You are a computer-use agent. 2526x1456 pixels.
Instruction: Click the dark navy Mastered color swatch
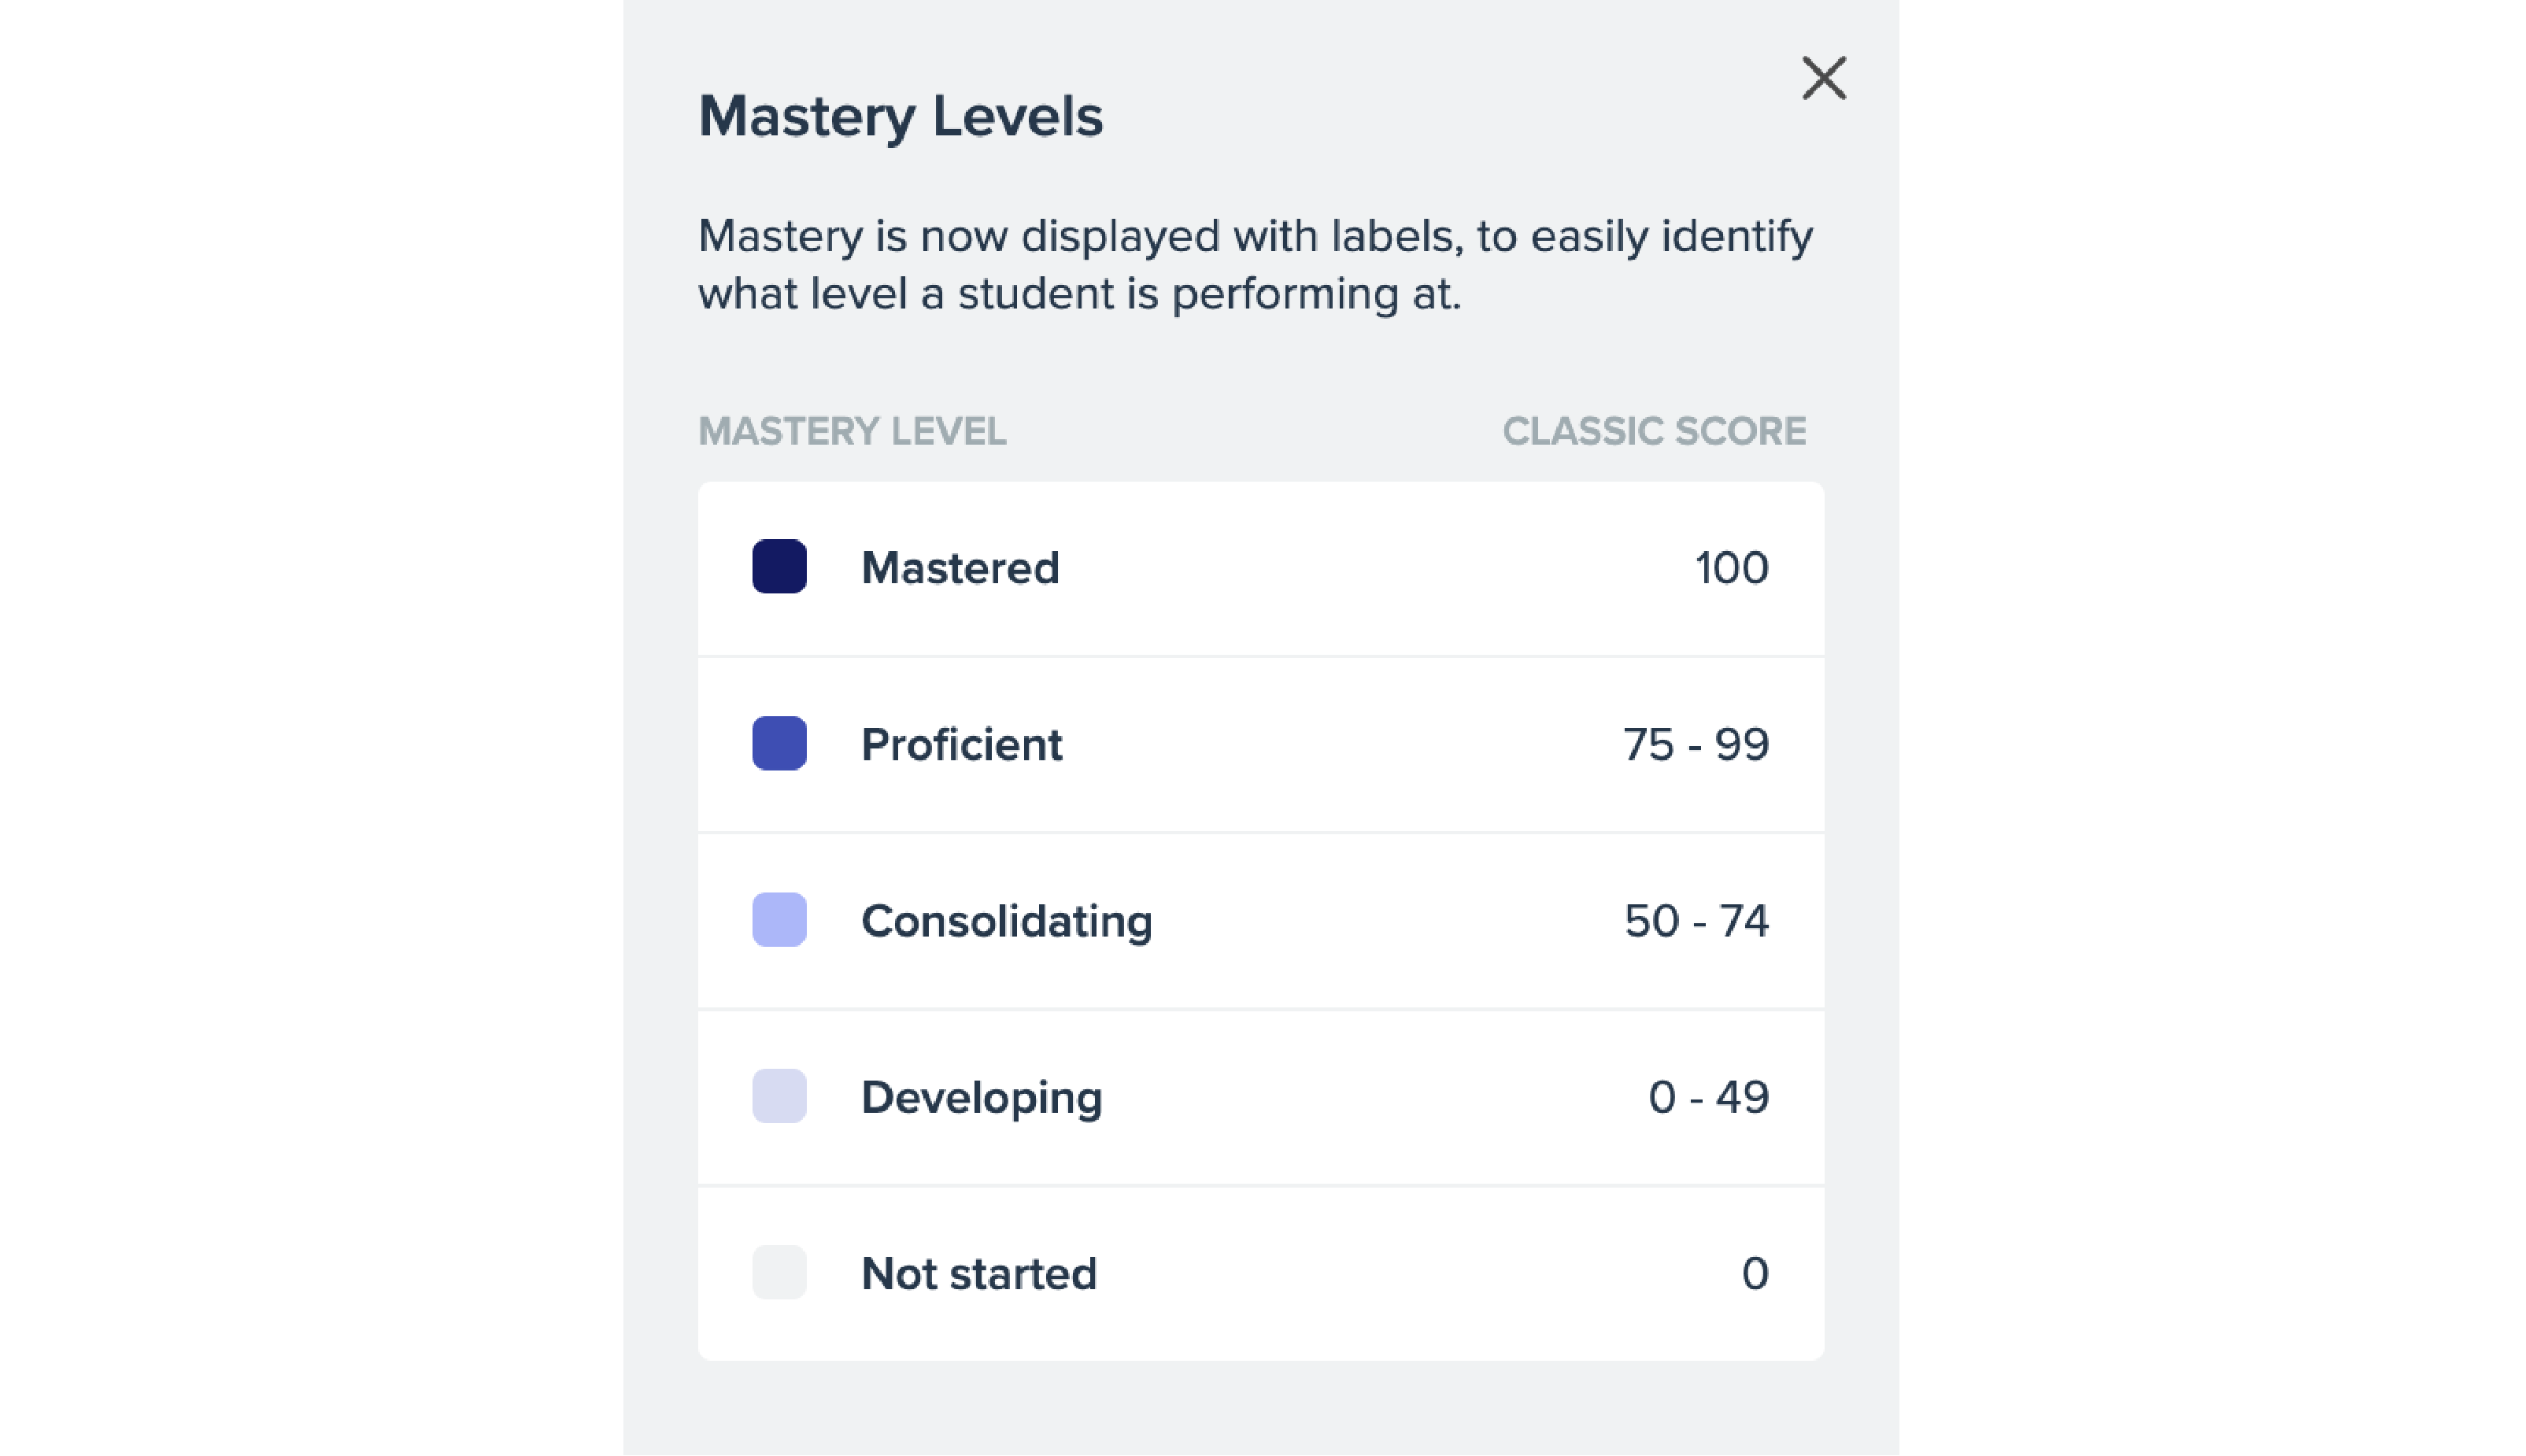pyautogui.click(x=779, y=566)
